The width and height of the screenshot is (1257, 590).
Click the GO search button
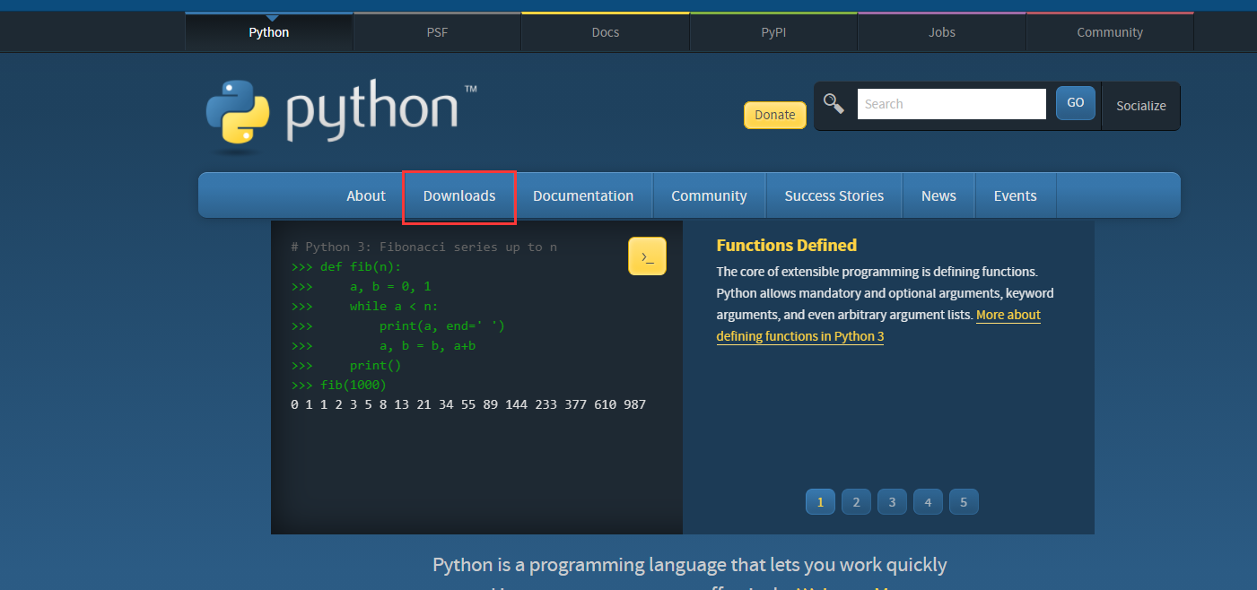pyautogui.click(x=1076, y=103)
